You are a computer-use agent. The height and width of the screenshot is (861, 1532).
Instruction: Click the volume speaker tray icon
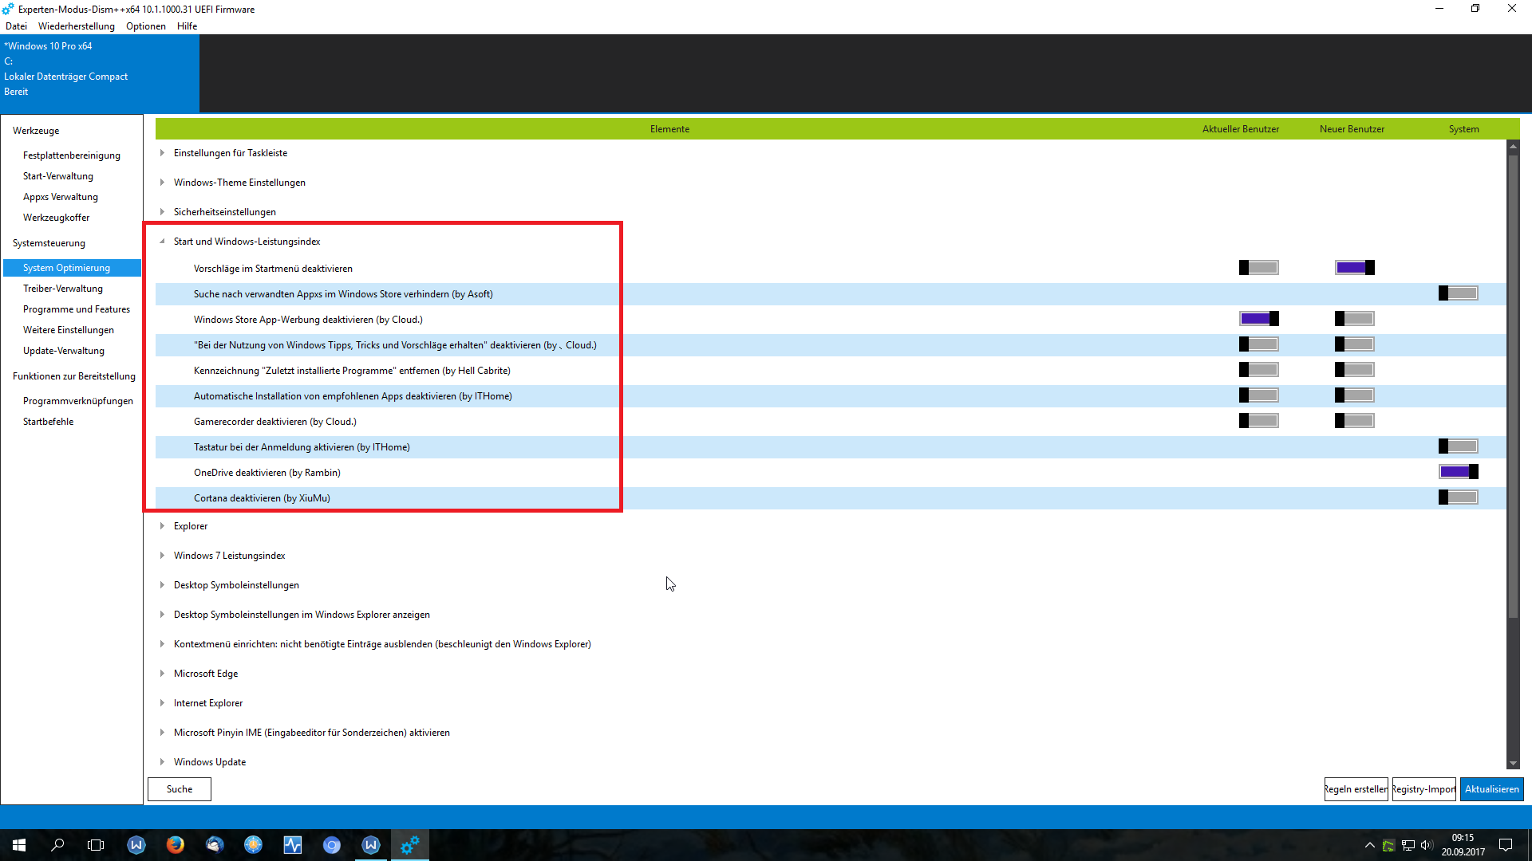point(1426,845)
